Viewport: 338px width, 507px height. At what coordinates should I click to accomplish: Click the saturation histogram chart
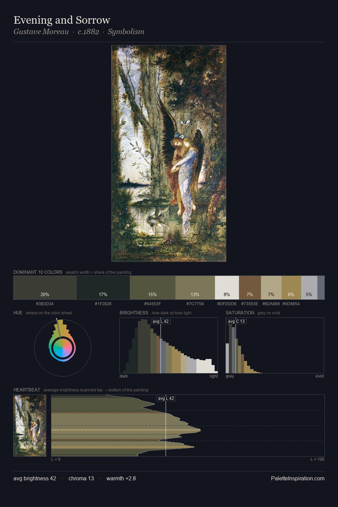tap(275, 345)
